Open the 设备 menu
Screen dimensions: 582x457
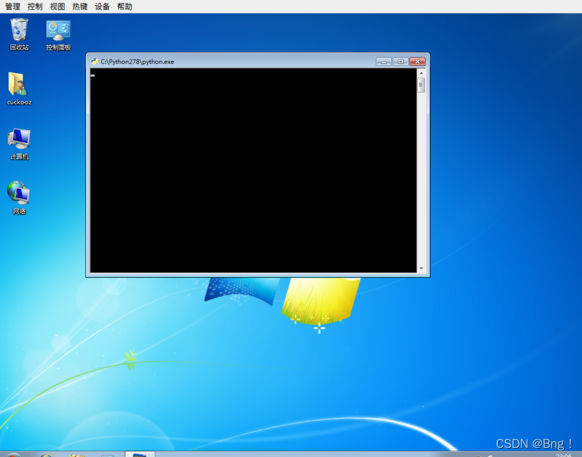102,6
